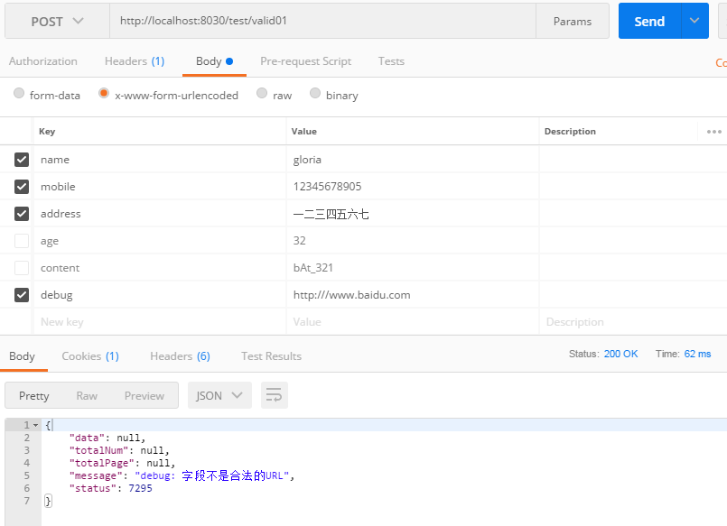The image size is (727, 526).
Task: Enable the content parameter checkbox
Action: 22,268
